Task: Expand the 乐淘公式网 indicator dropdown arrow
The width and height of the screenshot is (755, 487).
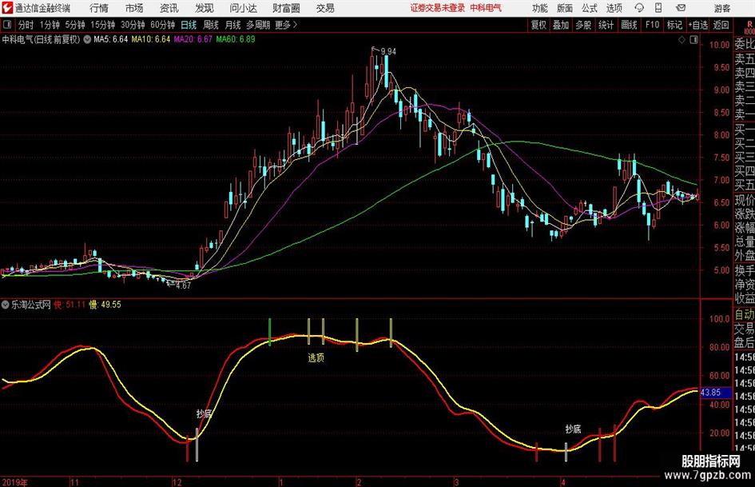Action: click(x=6, y=305)
